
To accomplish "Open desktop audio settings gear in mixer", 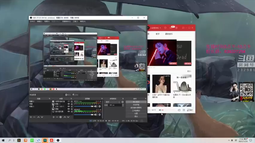I will tap(99, 115).
